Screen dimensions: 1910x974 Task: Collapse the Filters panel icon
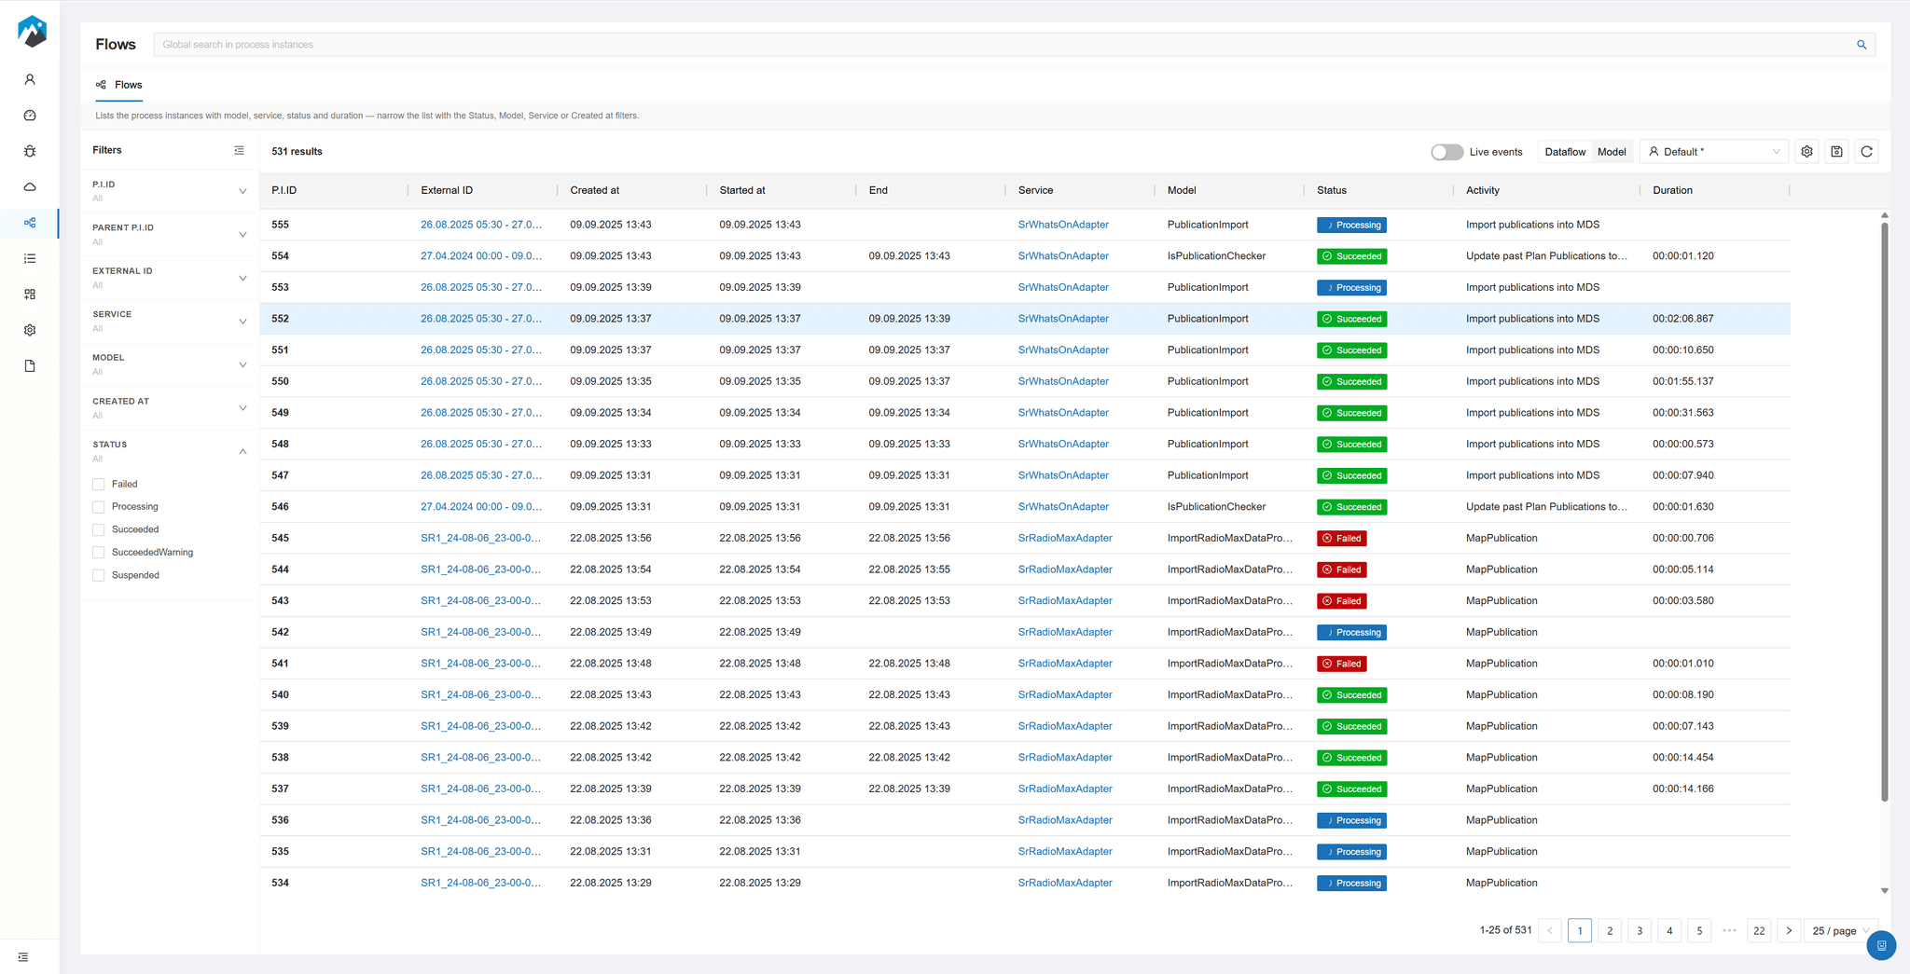tap(239, 150)
